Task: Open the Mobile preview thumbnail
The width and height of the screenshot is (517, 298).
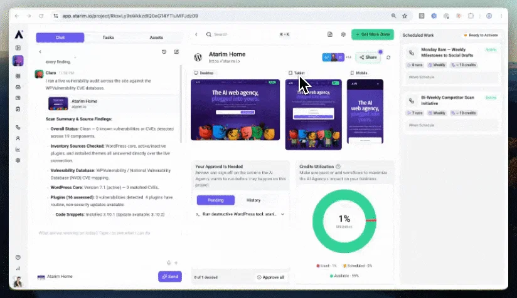Action: (x=365, y=111)
